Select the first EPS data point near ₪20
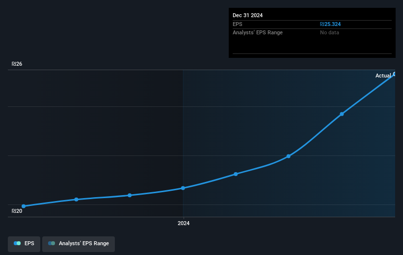Image resolution: width=403 pixels, height=255 pixels. [24, 206]
